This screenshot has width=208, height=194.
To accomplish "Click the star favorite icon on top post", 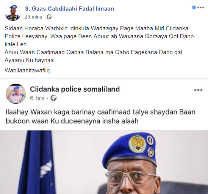I will click(194, 7).
